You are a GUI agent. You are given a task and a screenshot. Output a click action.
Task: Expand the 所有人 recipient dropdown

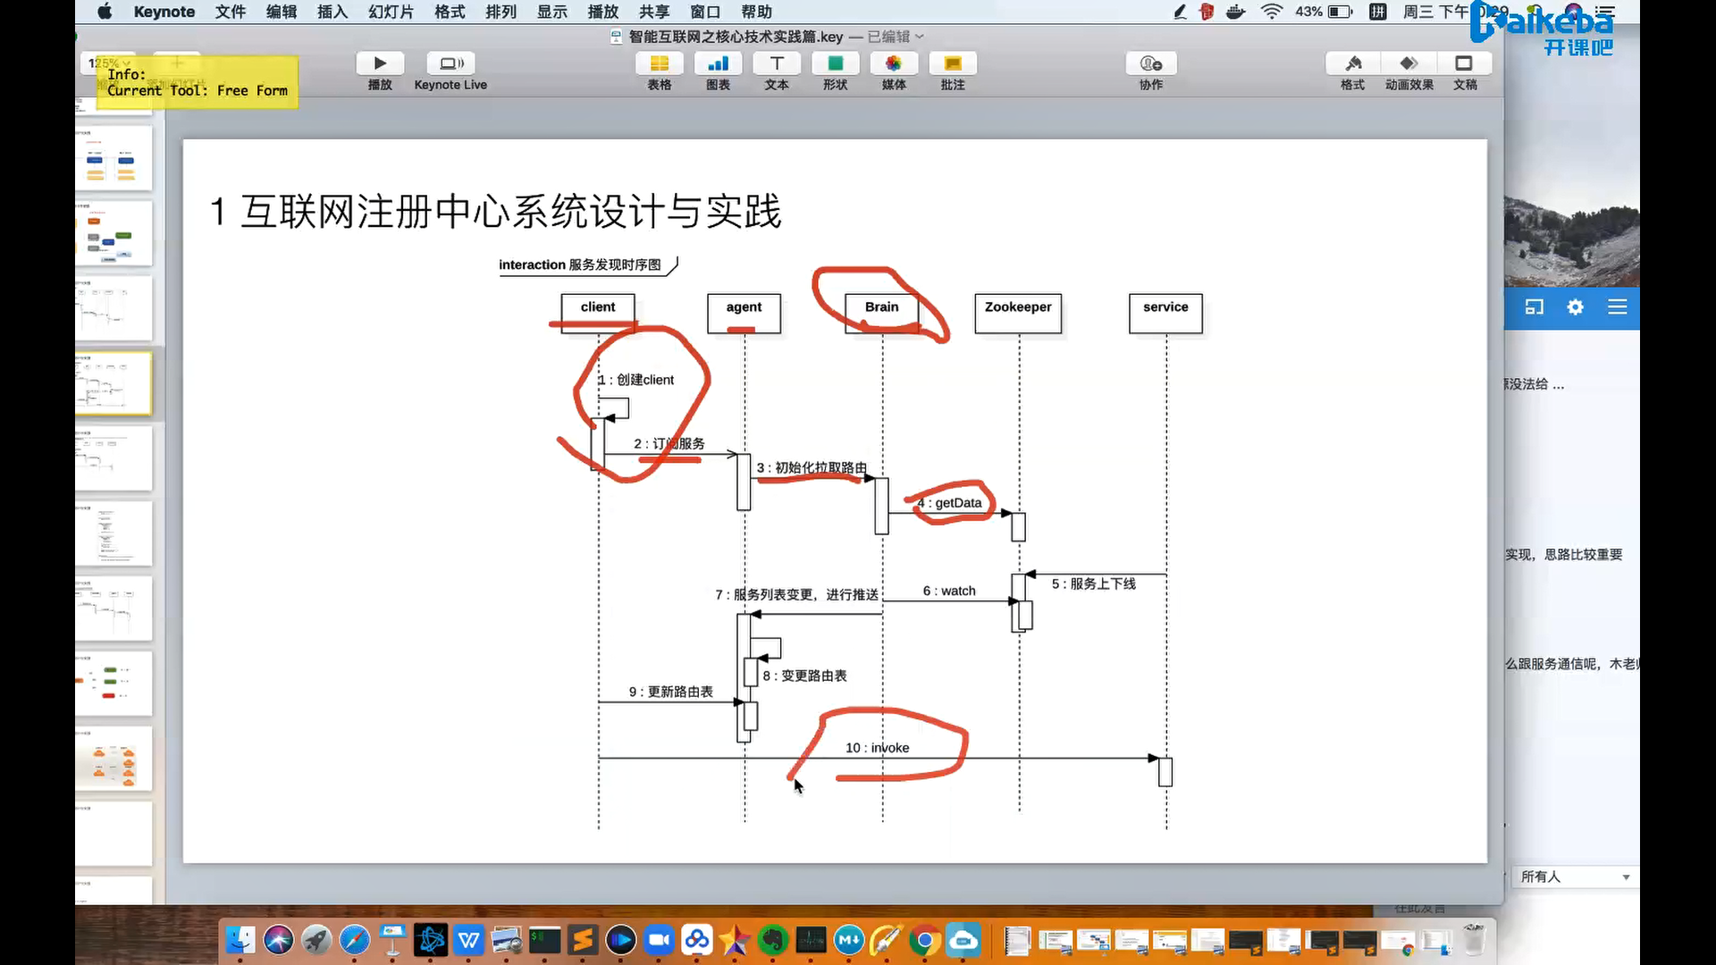(1625, 877)
